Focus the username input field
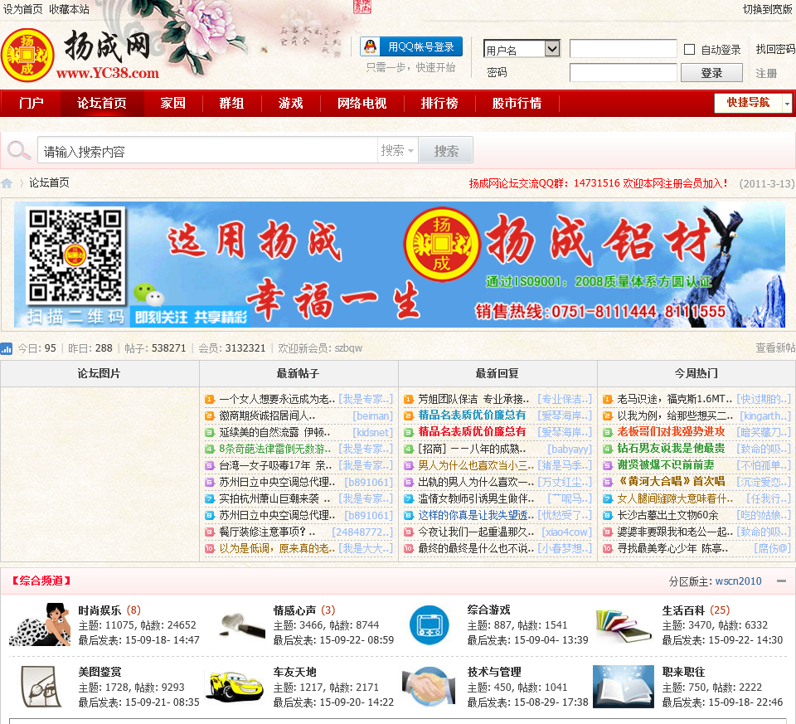Viewport: 796px width, 724px height. (x=623, y=49)
